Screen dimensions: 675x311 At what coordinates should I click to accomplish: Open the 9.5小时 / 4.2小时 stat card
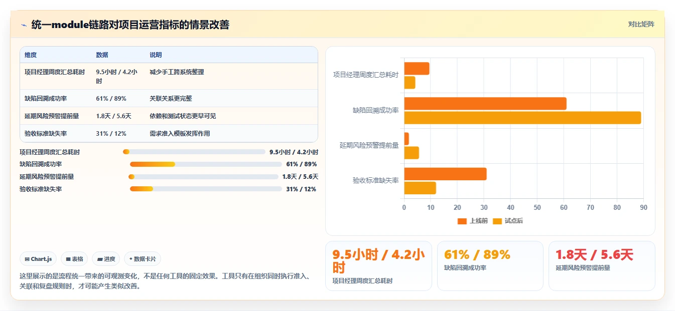click(x=378, y=266)
